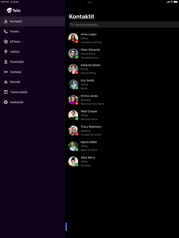Open Asetukset gear icon
Image resolution: width=179 pixels, height=238 pixels.
[6, 102]
